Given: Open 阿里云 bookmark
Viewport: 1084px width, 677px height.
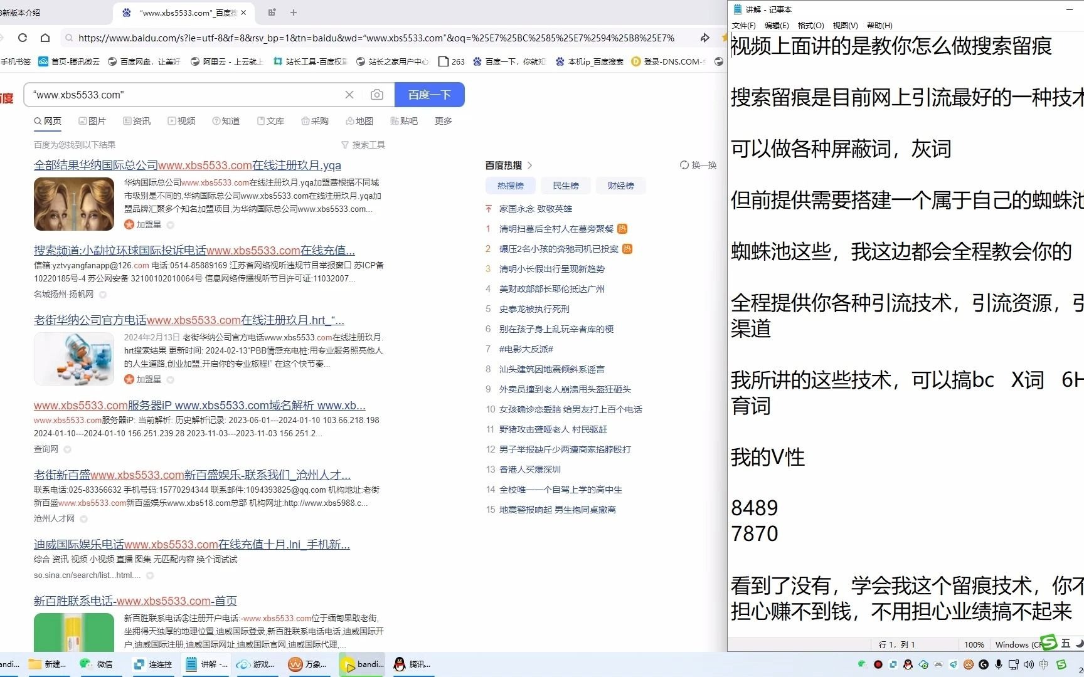Looking at the screenshot, I should coord(226,61).
